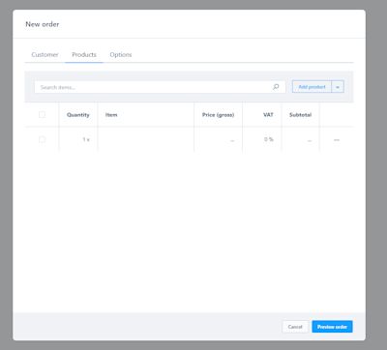The image size is (387, 350).
Task: Select the Products tab
Action: [x=84, y=54]
